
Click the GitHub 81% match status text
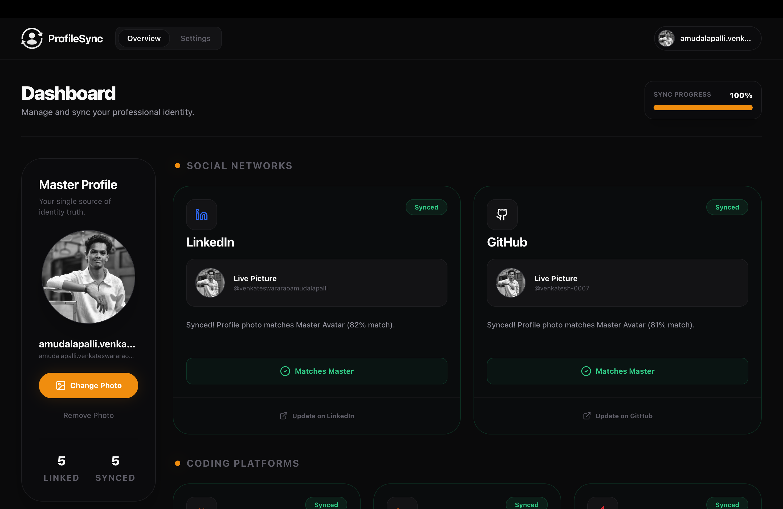[x=590, y=325]
